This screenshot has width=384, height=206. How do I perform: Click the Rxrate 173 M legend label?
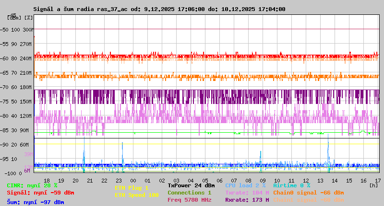click(247, 199)
